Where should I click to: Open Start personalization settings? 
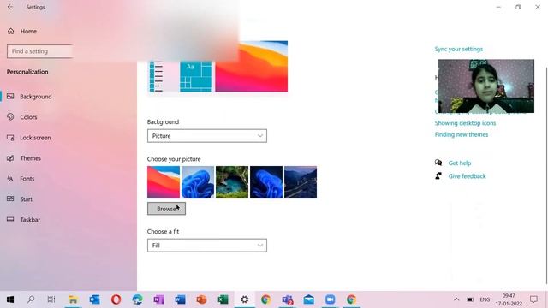[20, 199]
